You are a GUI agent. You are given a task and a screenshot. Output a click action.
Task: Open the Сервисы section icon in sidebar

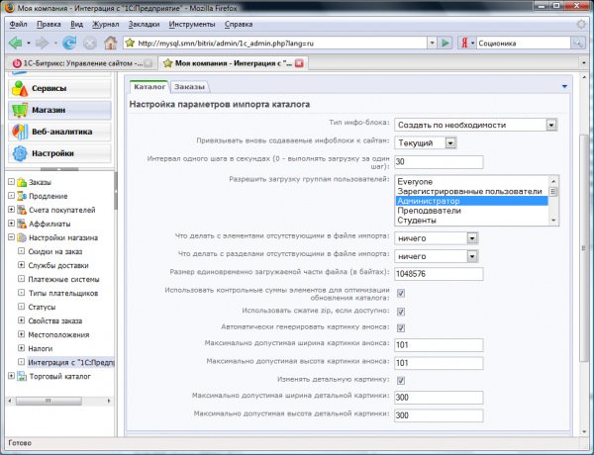(20, 88)
